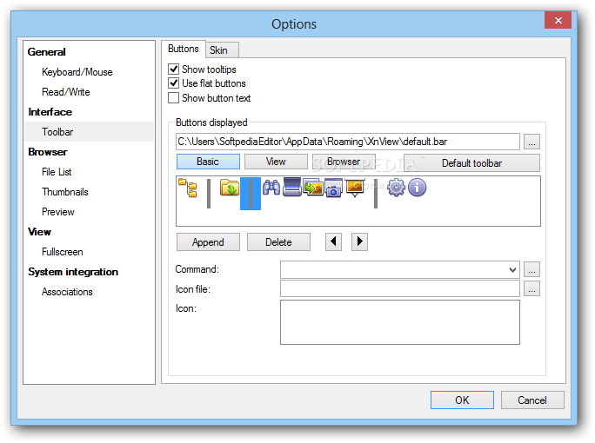Viewport: 595px width, 443px height.
Task: Click the Delete button
Action: pos(278,242)
